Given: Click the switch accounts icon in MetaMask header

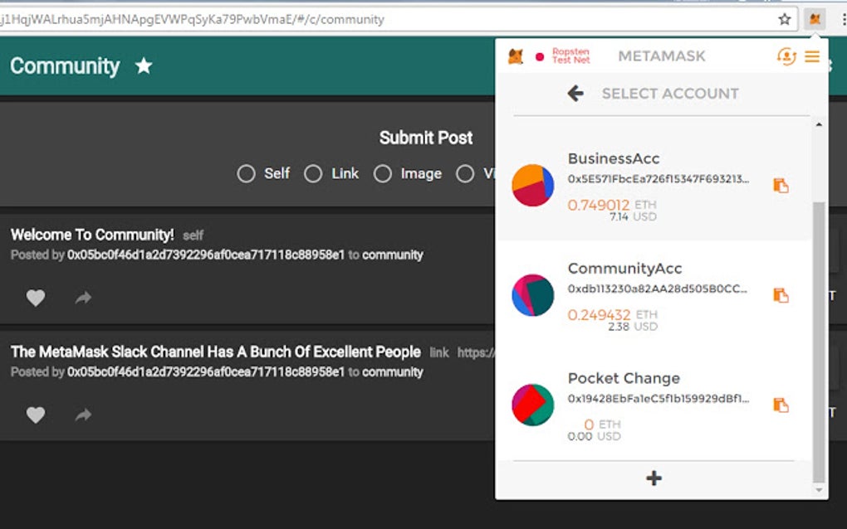Looking at the screenshot, I should [786, 56].
